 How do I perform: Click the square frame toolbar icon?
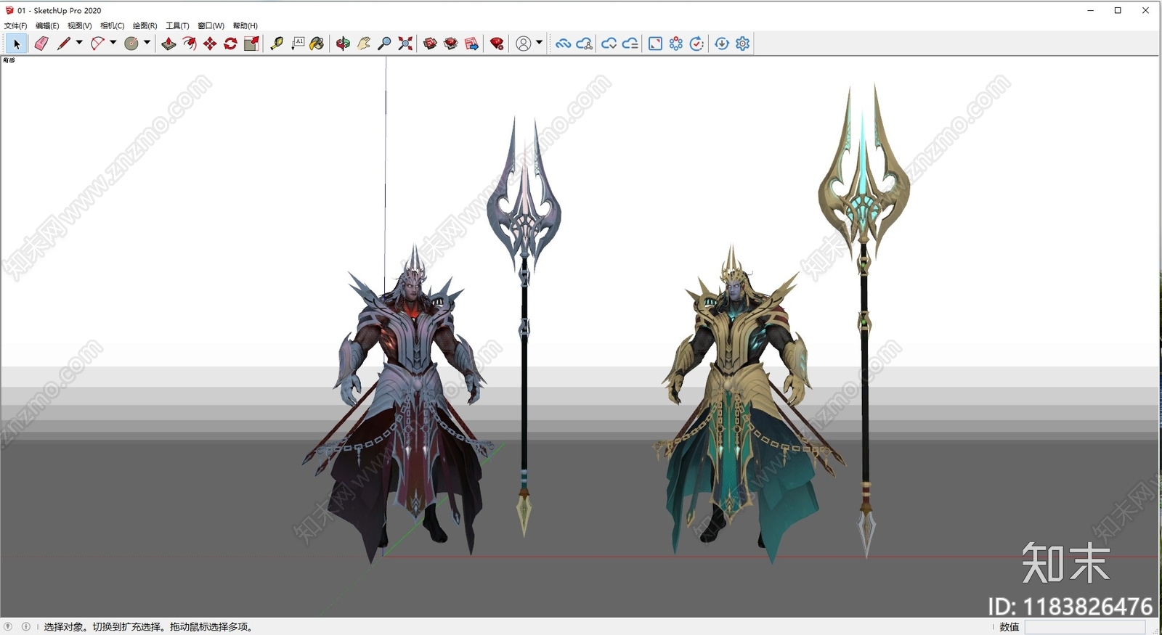point(655,44)
